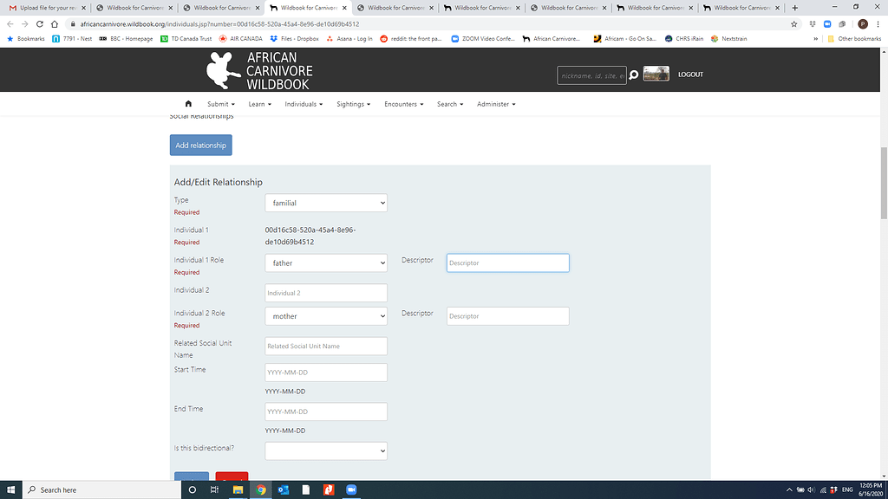Open File Explorer from the taskbar
This screenshot has width=888, height=499.
coord(238,489)
